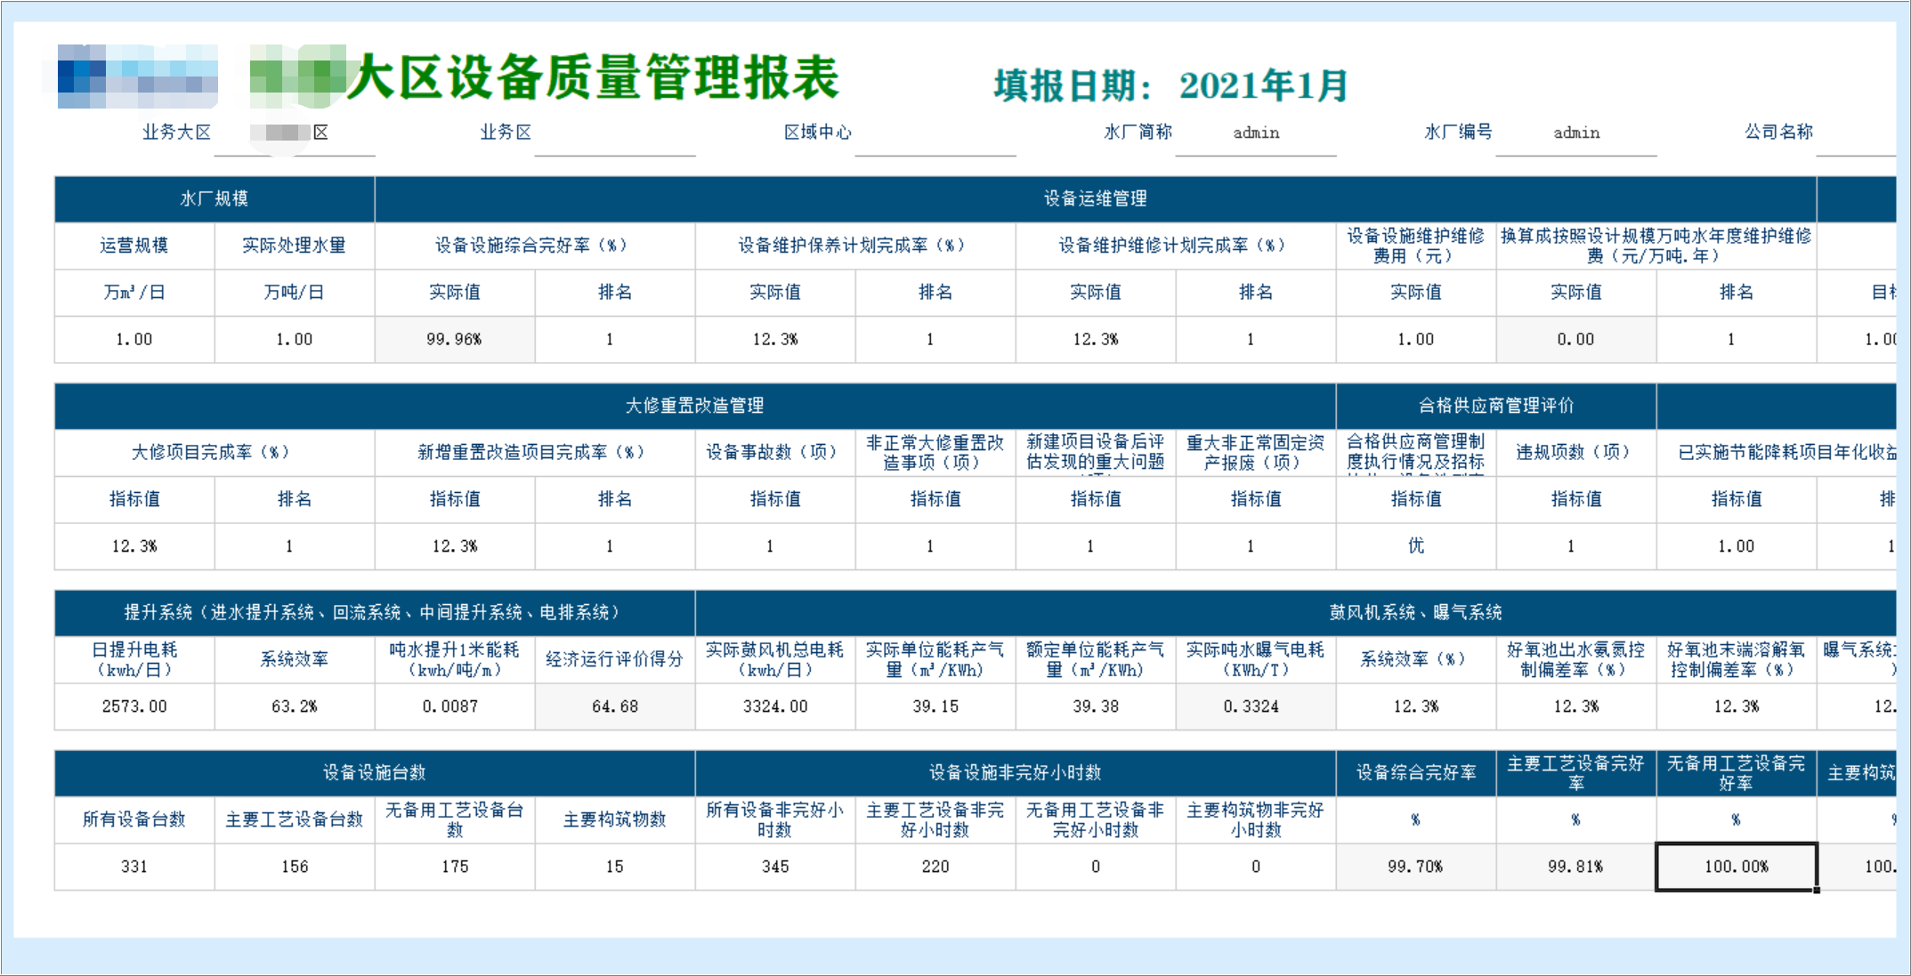This screenshot has height=976, width=1911.
Task: Click the 业务区 input field
Action: click(615, 133)
